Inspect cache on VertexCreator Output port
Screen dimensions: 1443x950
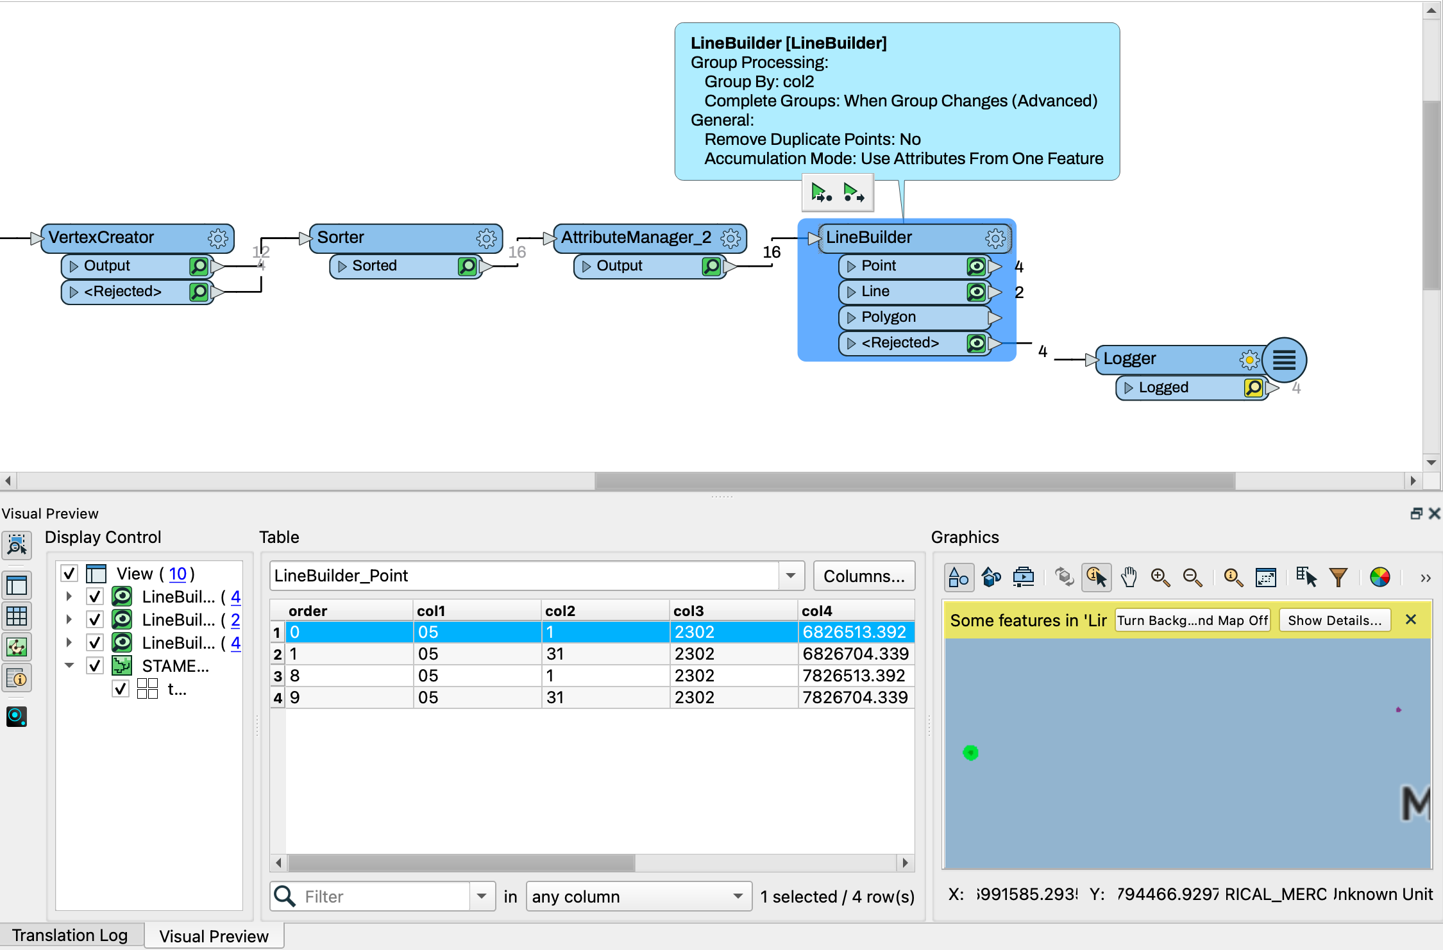click(199, 266)
